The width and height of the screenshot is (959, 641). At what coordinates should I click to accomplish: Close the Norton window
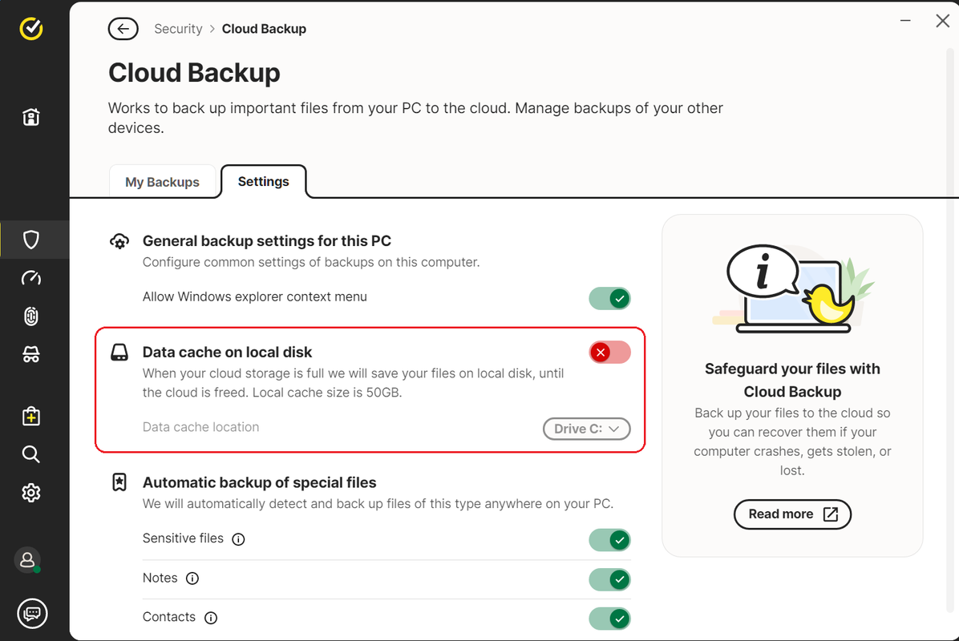[x=942, y=21]
